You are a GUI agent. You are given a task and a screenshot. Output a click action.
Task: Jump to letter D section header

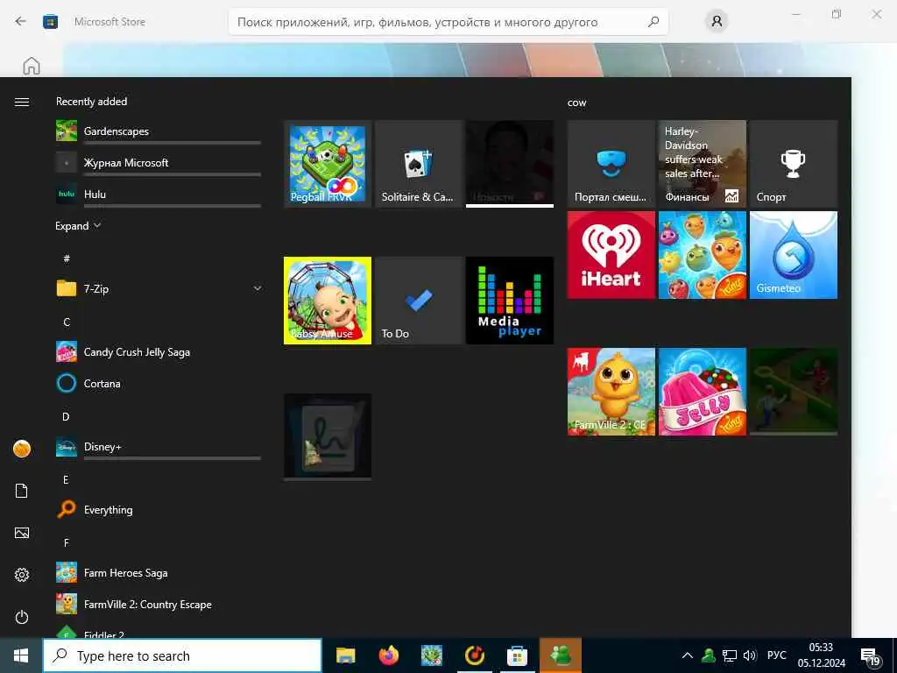[x=66, y=416]
